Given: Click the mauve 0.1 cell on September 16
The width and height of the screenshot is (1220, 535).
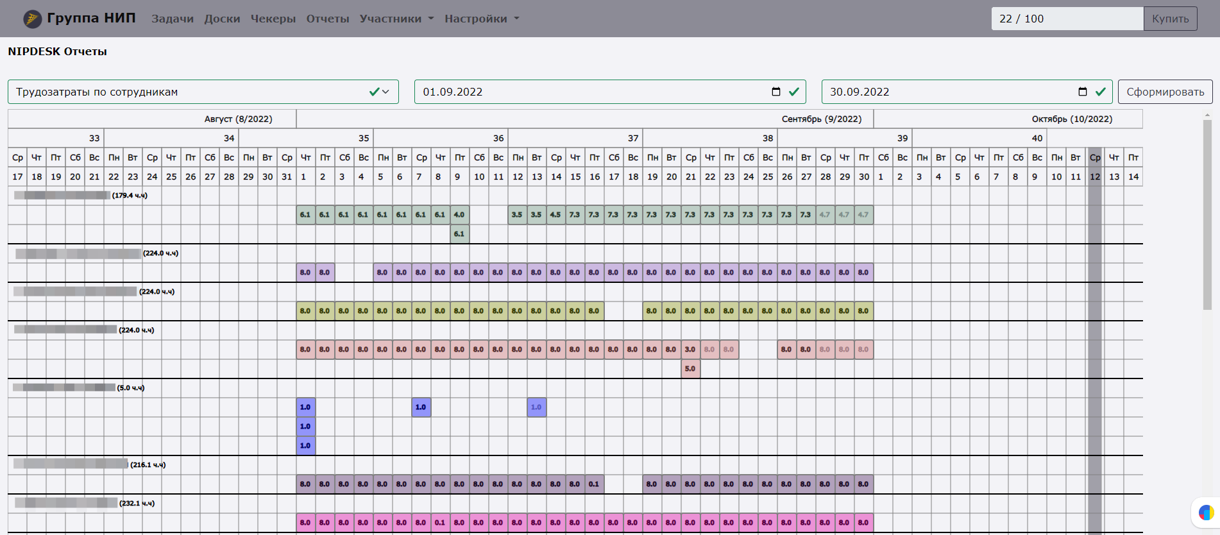Looking at the screenshot, I should click(594, 484).
